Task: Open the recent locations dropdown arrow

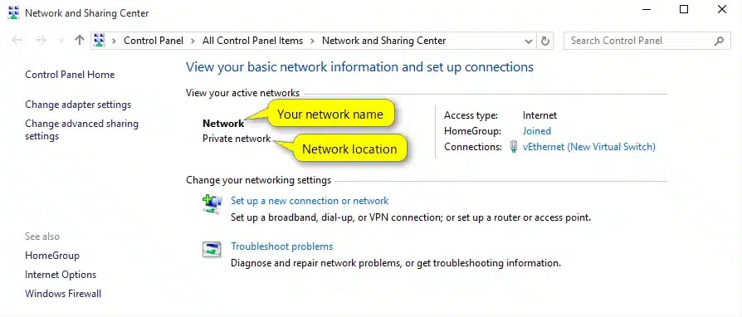Action: click(61, 41)
